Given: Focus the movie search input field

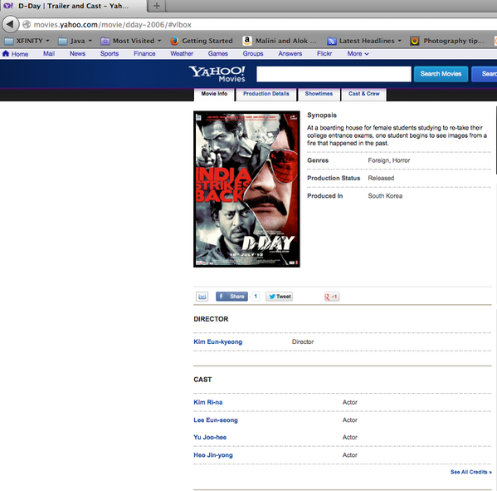Looking at the screenshot, I should point(334,74).
